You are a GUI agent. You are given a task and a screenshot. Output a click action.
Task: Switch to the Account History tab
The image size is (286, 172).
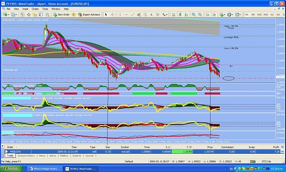tap(26, 156)
